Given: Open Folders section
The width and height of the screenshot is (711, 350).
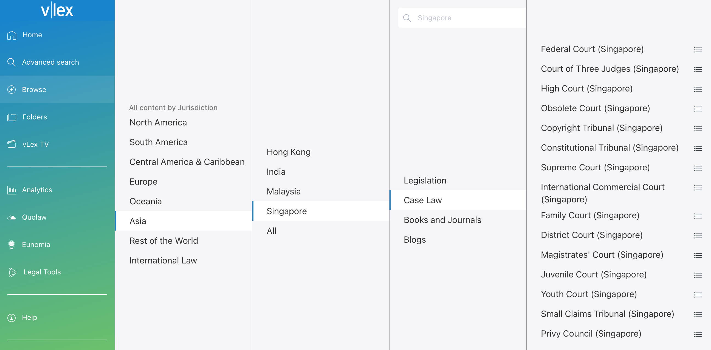Looking at the screenshot, I should (57, 117).
